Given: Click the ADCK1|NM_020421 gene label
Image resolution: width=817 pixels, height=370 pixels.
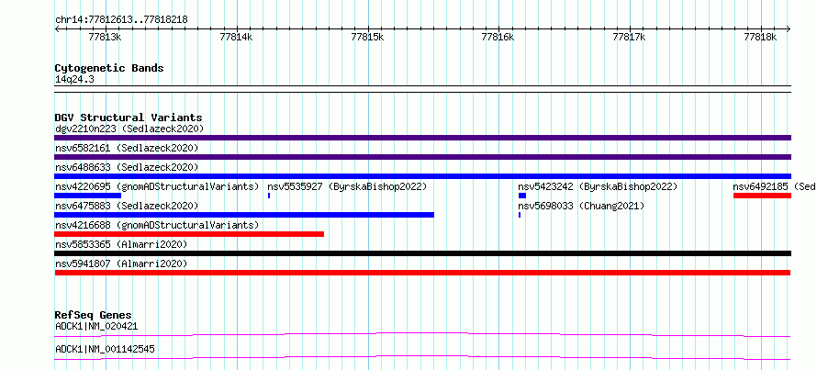Looking at the screenshot, I should (96, 327).
